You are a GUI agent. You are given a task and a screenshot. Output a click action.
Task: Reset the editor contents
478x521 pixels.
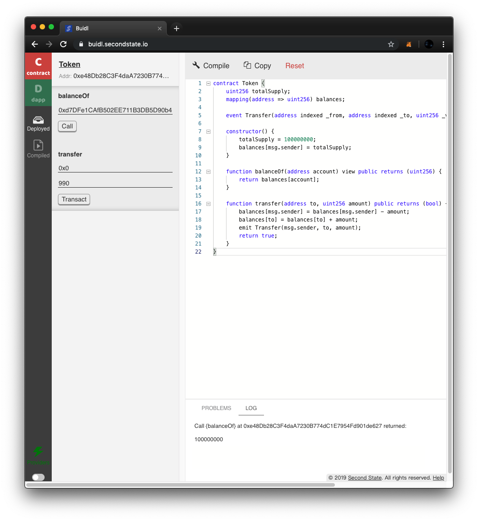tap(294, 66)
